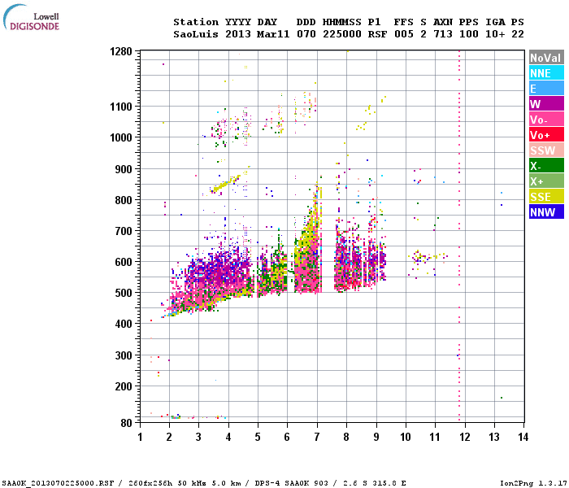Select the blue NNW legend swatch

(546, 211)
